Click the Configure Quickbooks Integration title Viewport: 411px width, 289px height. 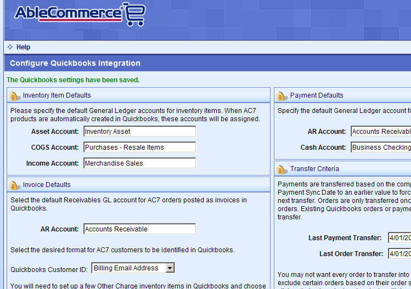click(x=75, y=63)
